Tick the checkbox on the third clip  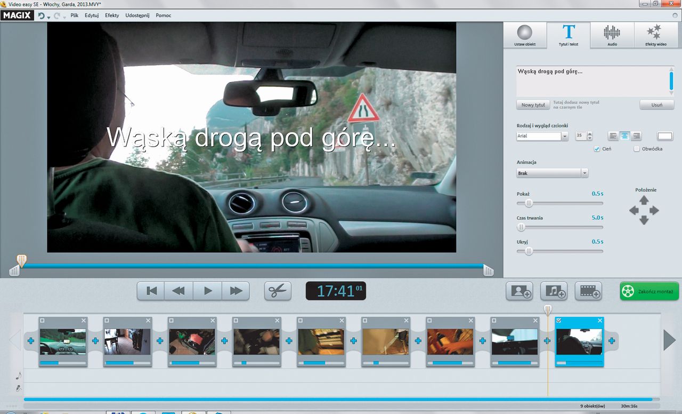click(172, 320)
